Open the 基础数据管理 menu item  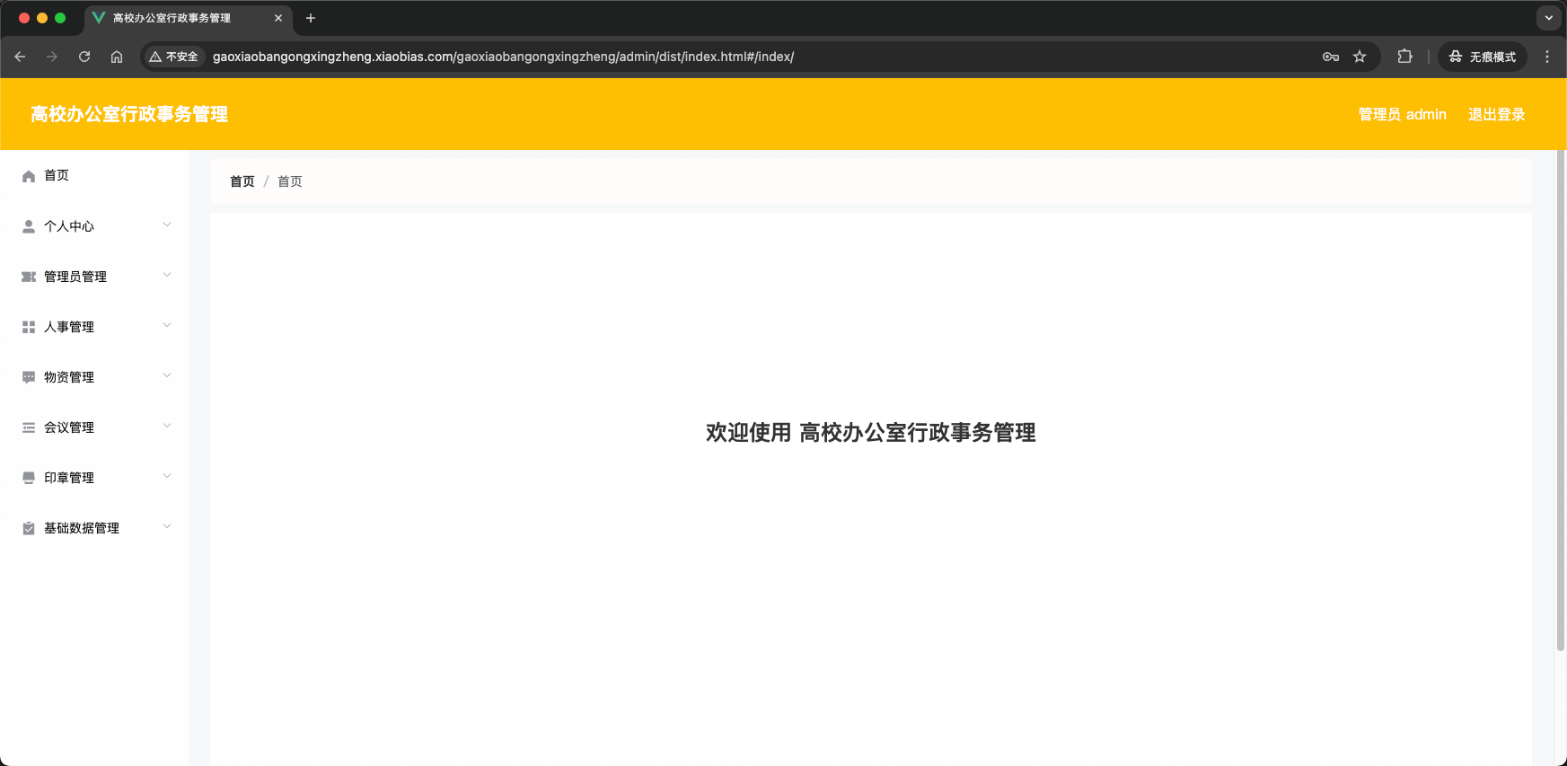tap(94, 528)
